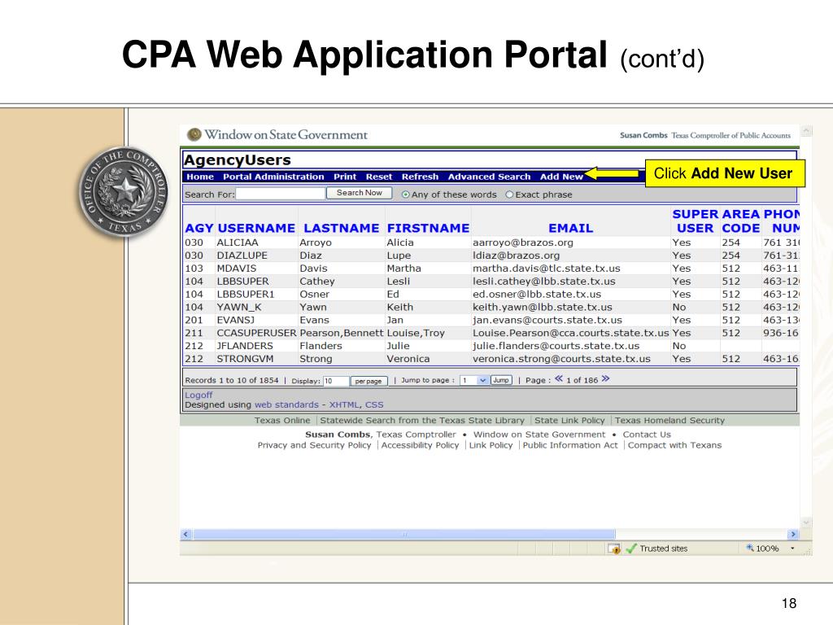Click the Logoff link
Viewport: 833px width, 625px height.
[198, 395]
